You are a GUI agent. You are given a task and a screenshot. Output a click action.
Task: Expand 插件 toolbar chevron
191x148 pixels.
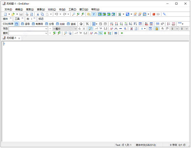(x=11, y=18)
